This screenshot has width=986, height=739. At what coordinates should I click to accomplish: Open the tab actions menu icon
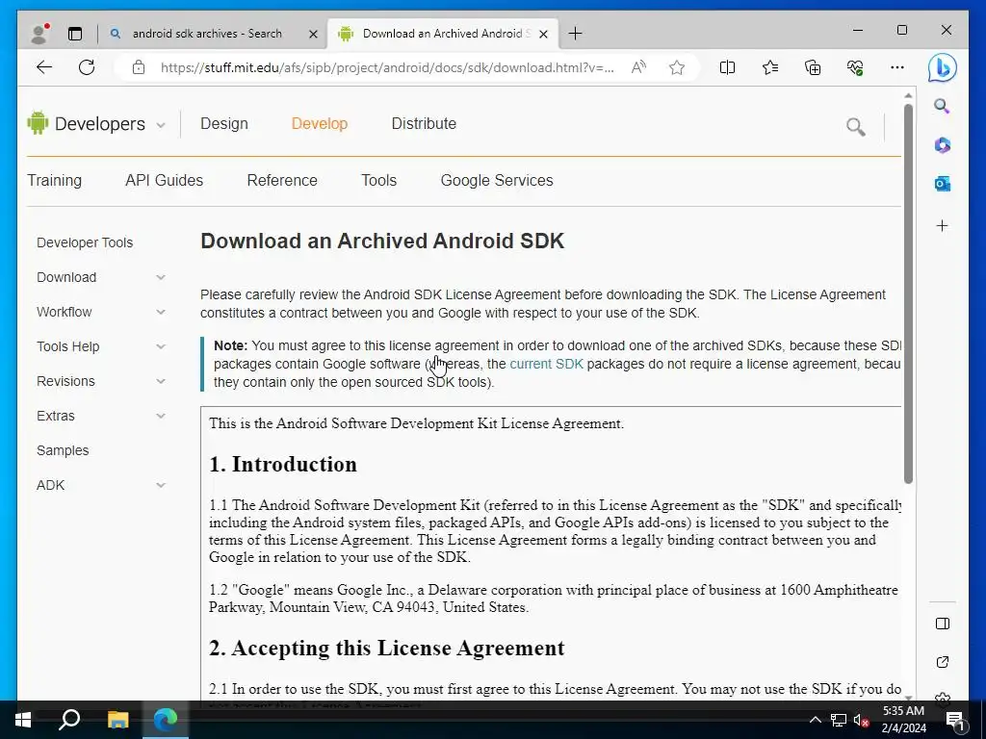point(75,34)
